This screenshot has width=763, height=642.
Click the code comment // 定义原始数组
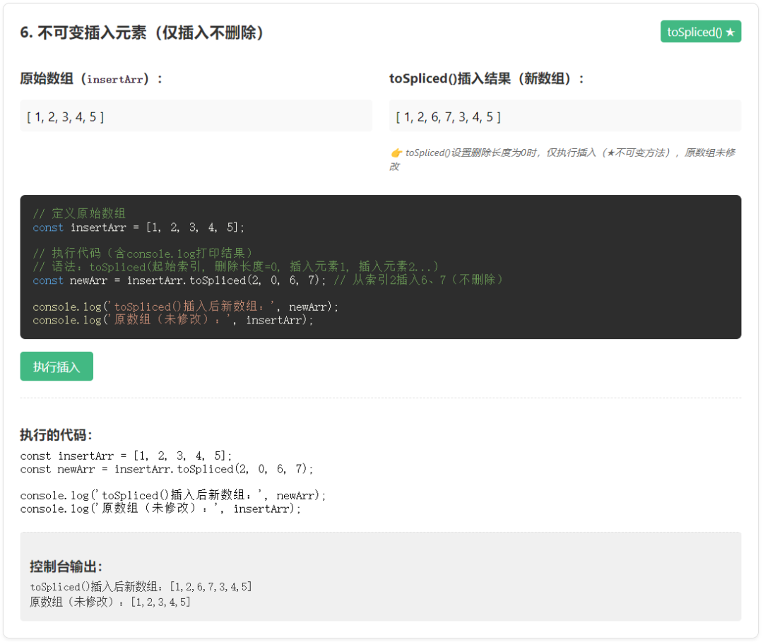click(x=79, y=213)
